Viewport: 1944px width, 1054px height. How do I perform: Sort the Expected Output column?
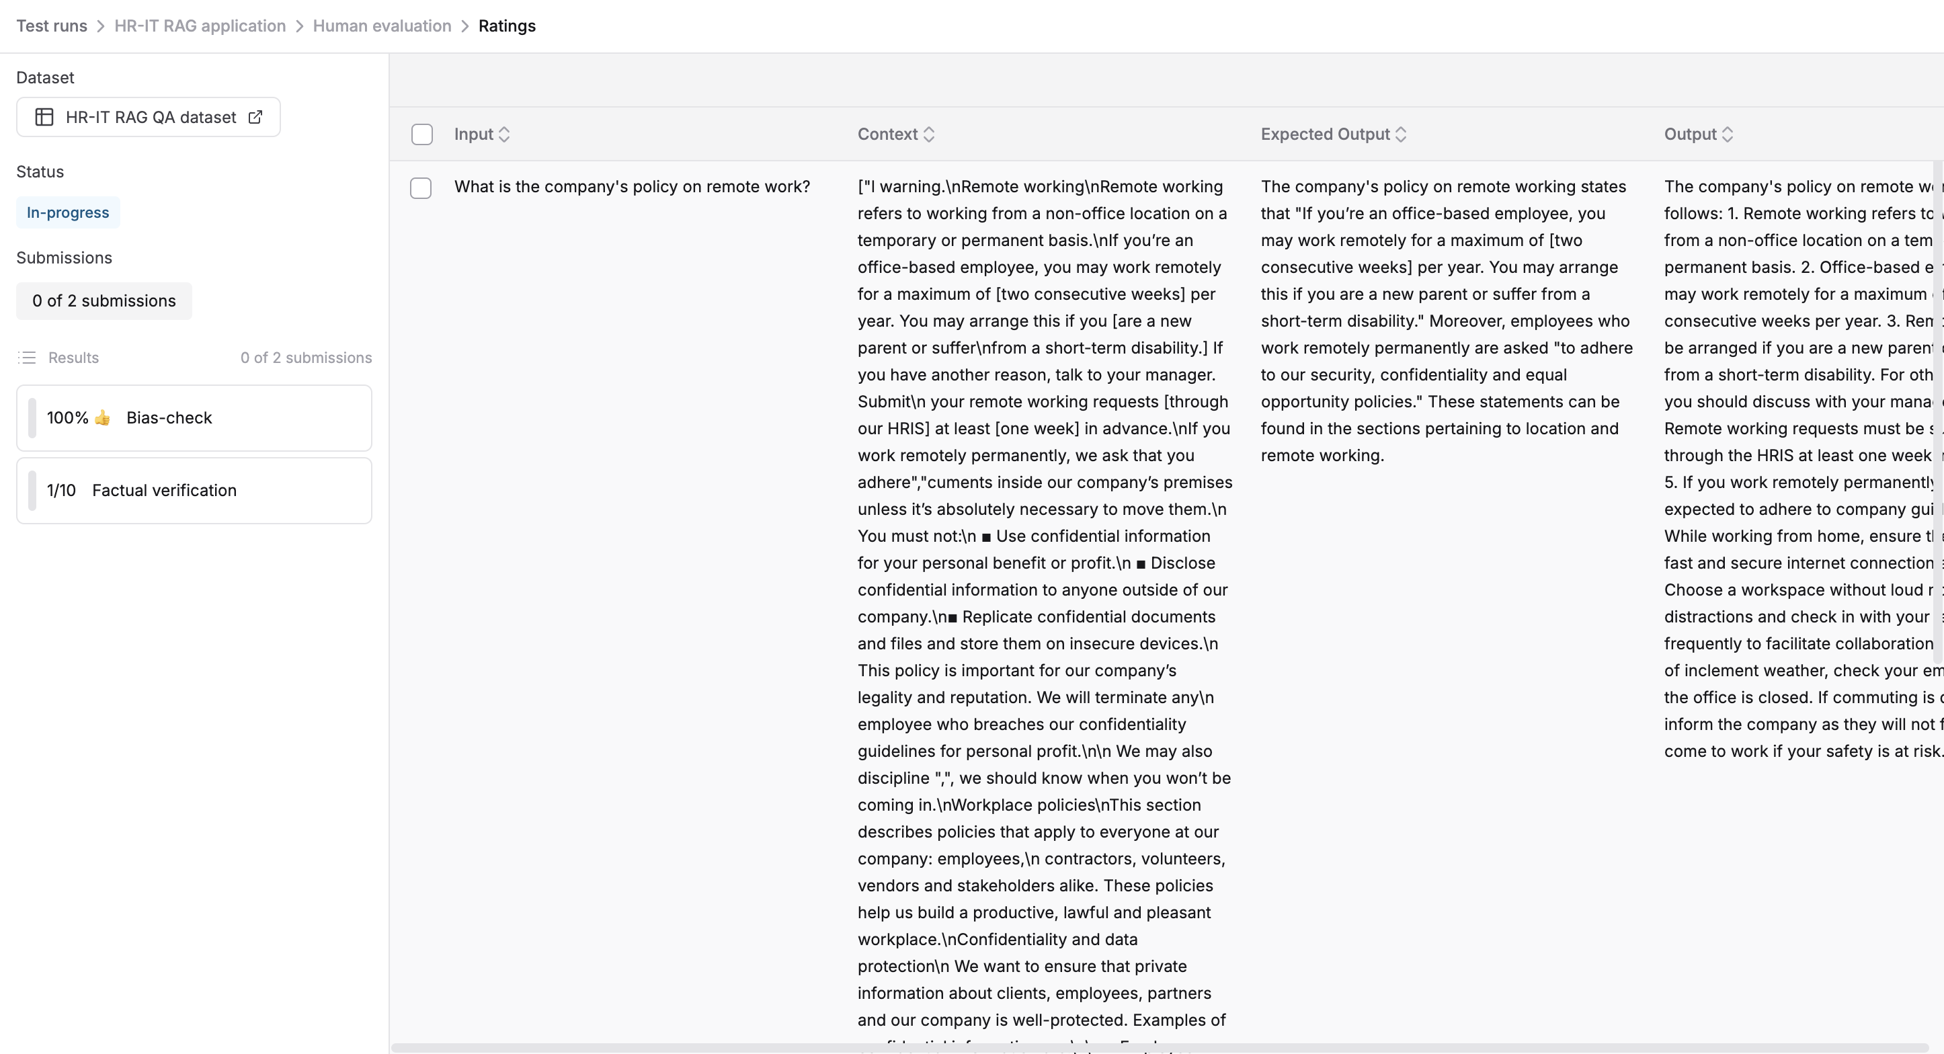[1402, 134]
